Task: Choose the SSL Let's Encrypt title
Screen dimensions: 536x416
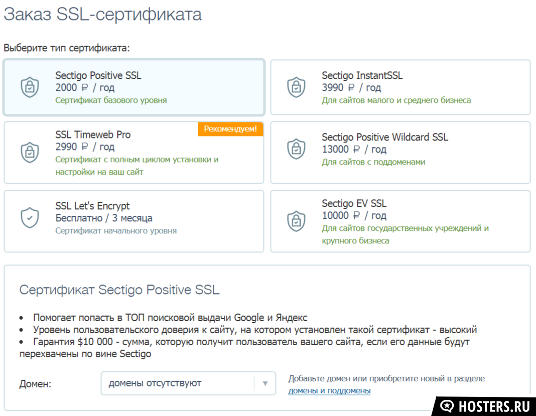Action: coord(92,206)
